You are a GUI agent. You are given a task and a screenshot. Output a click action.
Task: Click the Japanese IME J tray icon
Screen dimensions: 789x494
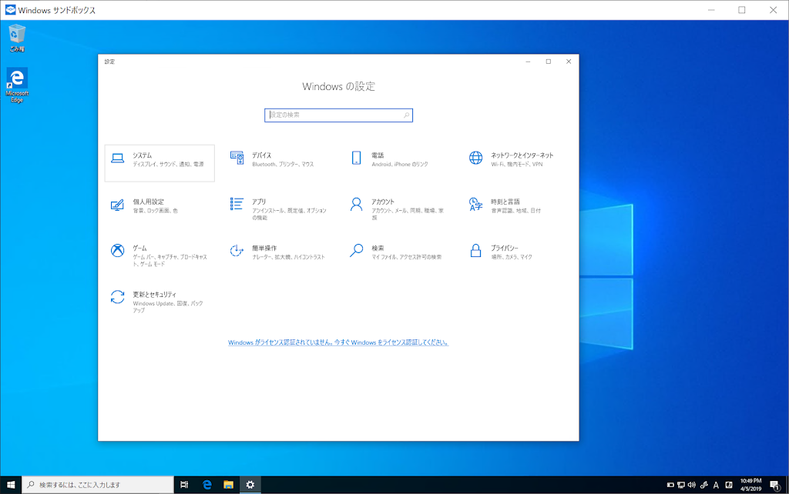729,485
